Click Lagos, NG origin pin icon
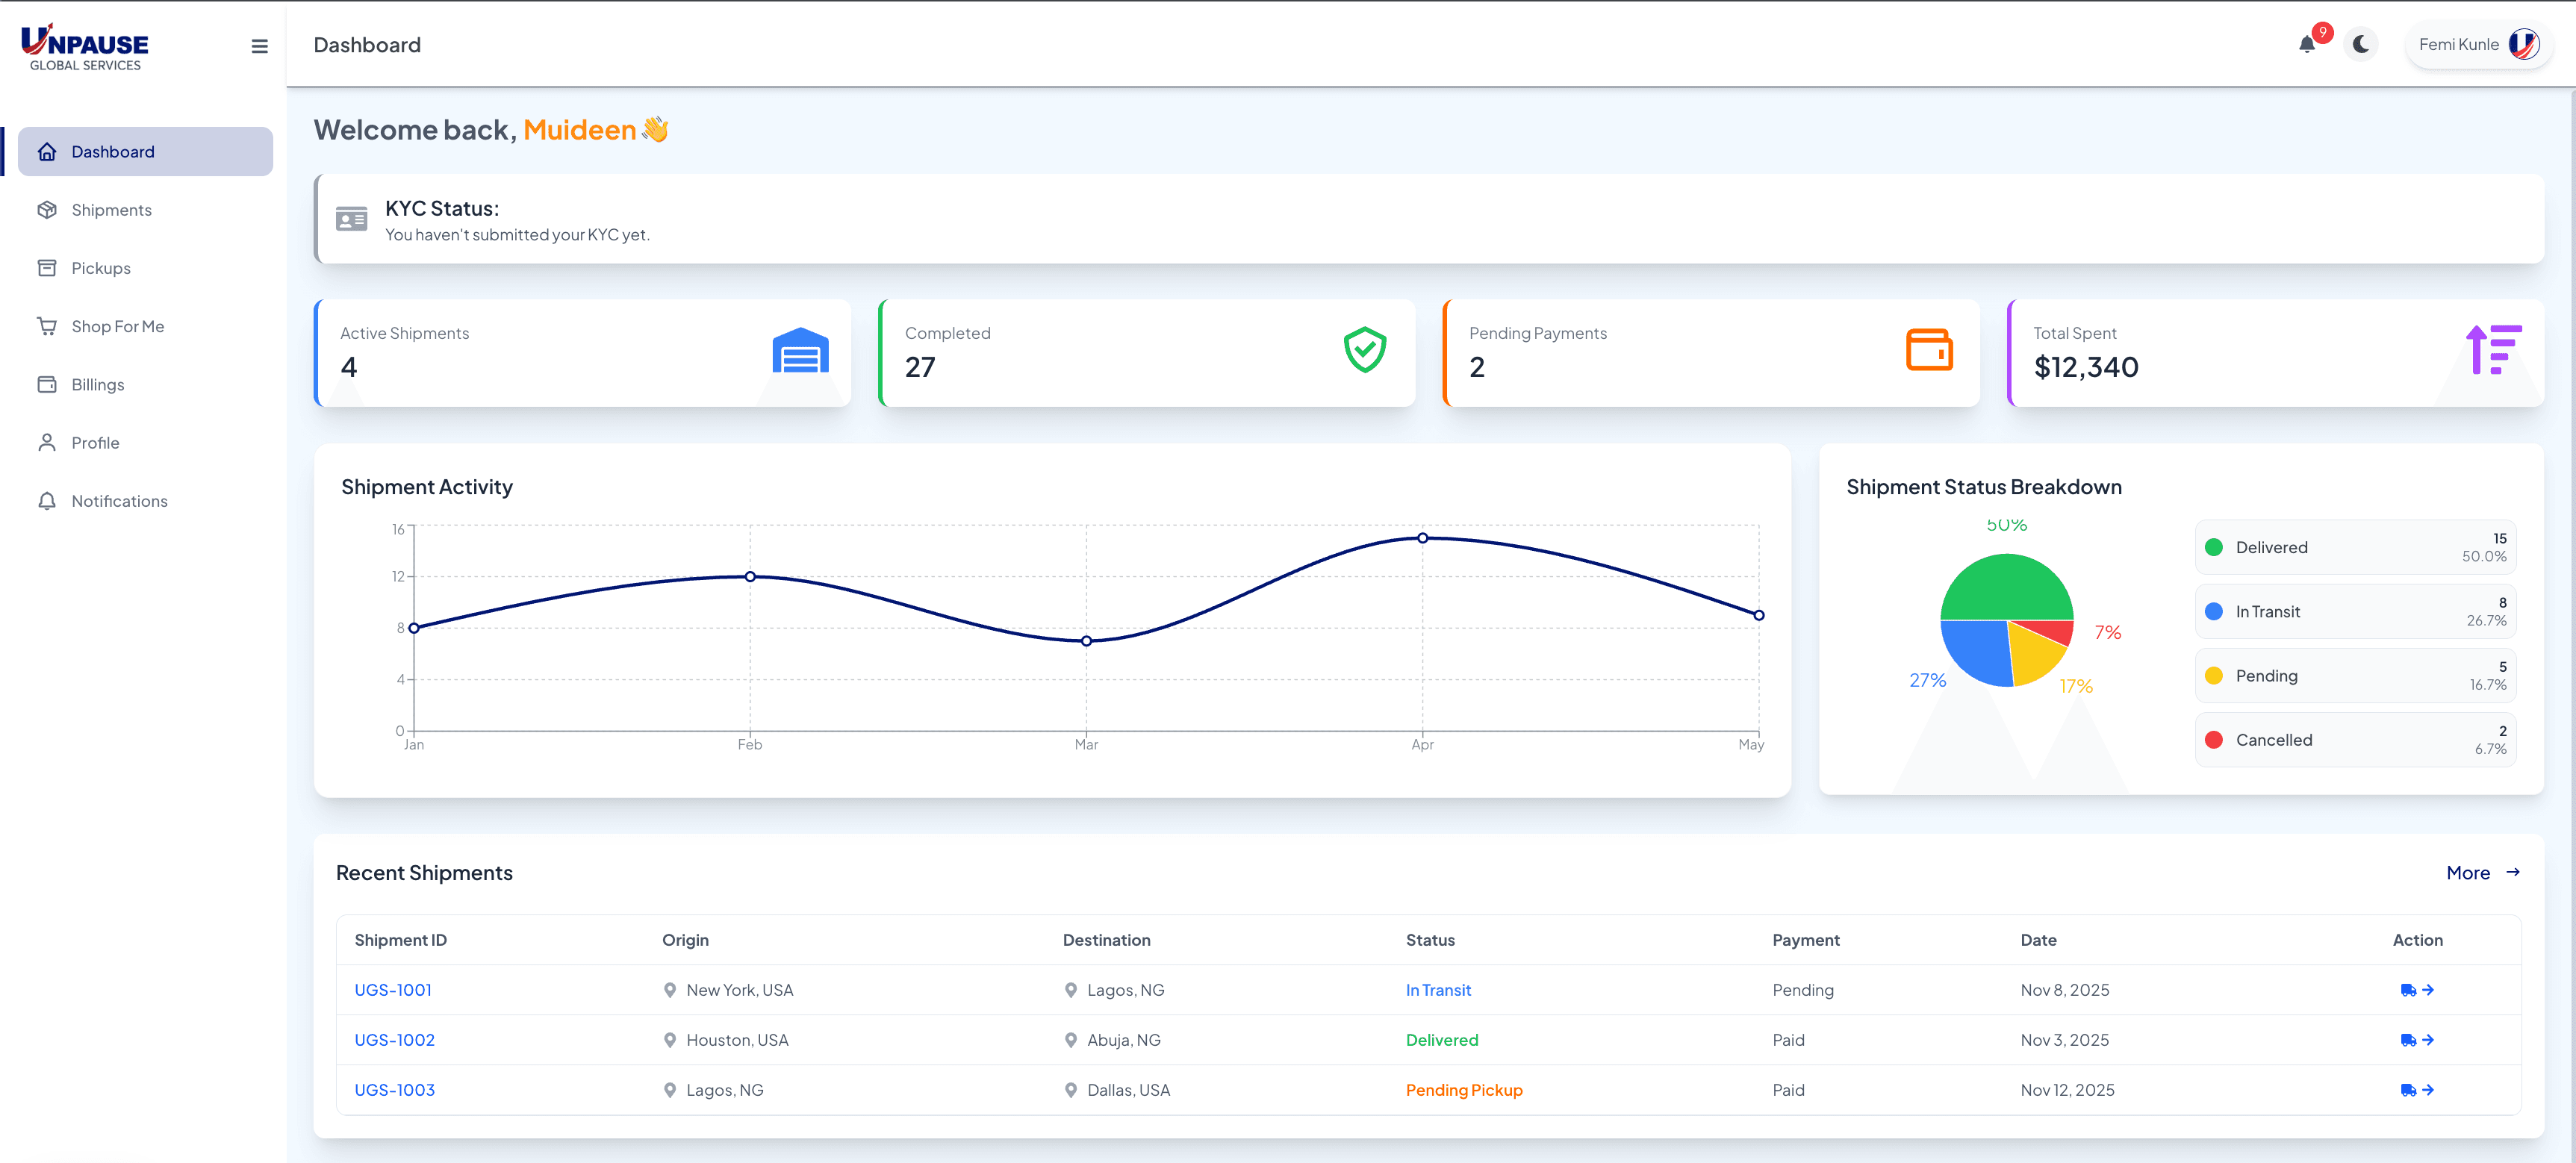Screen dimensions: 2576x1163 (670, 1089)
